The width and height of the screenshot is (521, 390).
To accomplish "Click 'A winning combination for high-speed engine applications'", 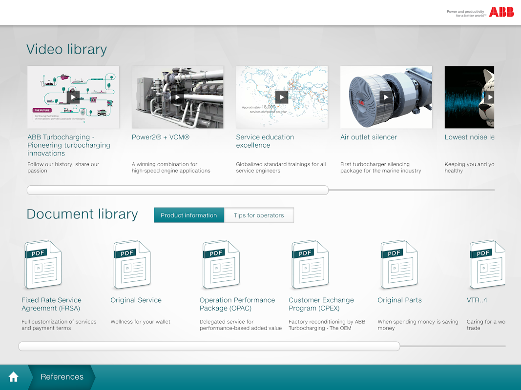I will click(x=171, y=168).
